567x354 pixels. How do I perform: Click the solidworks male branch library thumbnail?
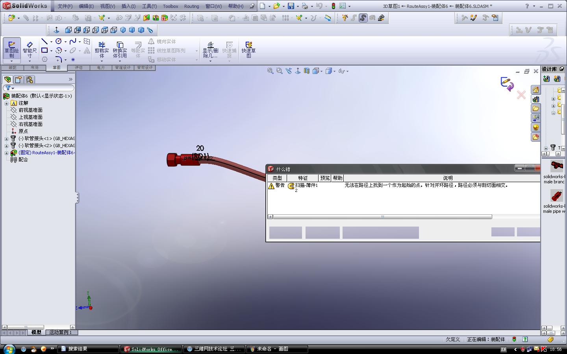[556, 166]
